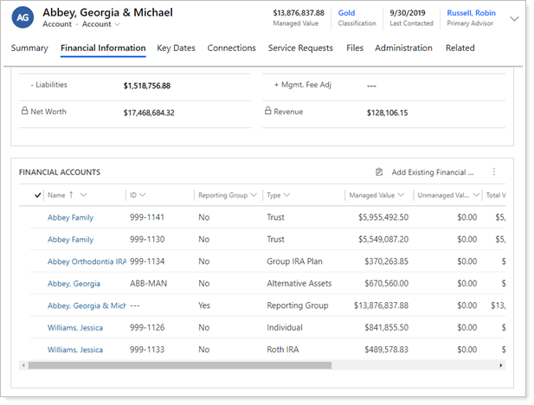Click right arrow of horizontal scrollbar
Viewport: 534px width, 405px height.
[x=501, y=365]
